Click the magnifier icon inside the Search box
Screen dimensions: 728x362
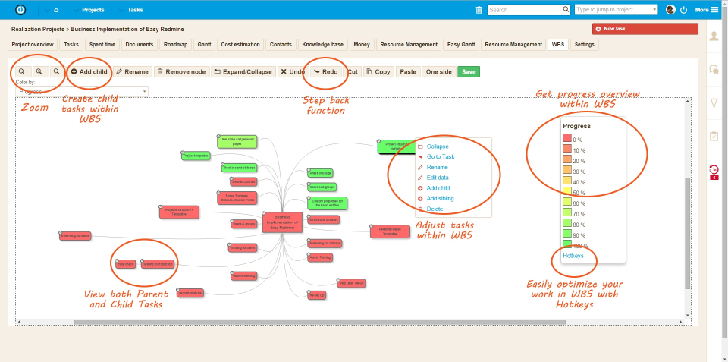click(x=566, y=9)
